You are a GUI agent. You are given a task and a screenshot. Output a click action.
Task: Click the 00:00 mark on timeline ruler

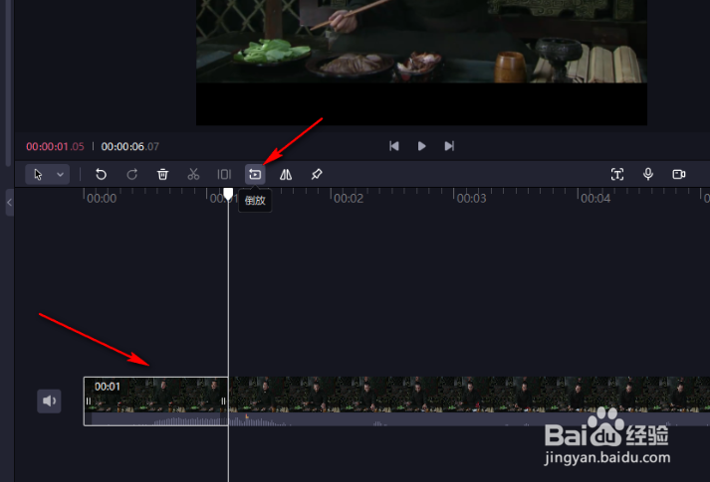102,199
